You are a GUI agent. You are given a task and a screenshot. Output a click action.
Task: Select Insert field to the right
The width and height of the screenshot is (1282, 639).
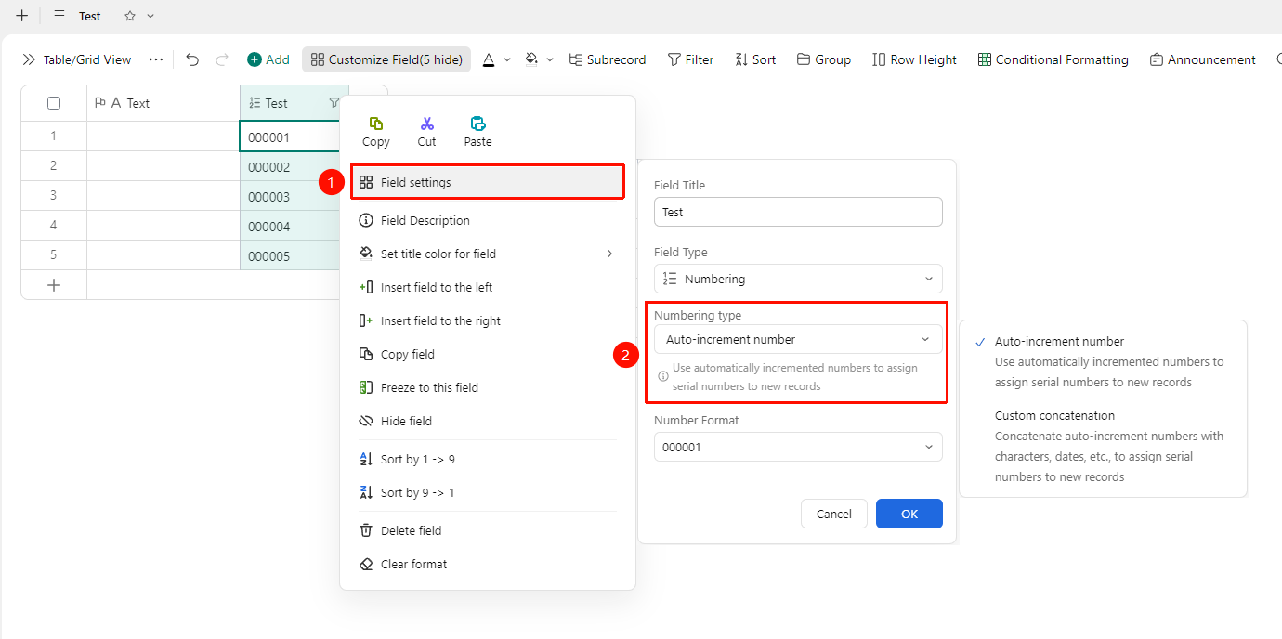[x=487, y=320]
